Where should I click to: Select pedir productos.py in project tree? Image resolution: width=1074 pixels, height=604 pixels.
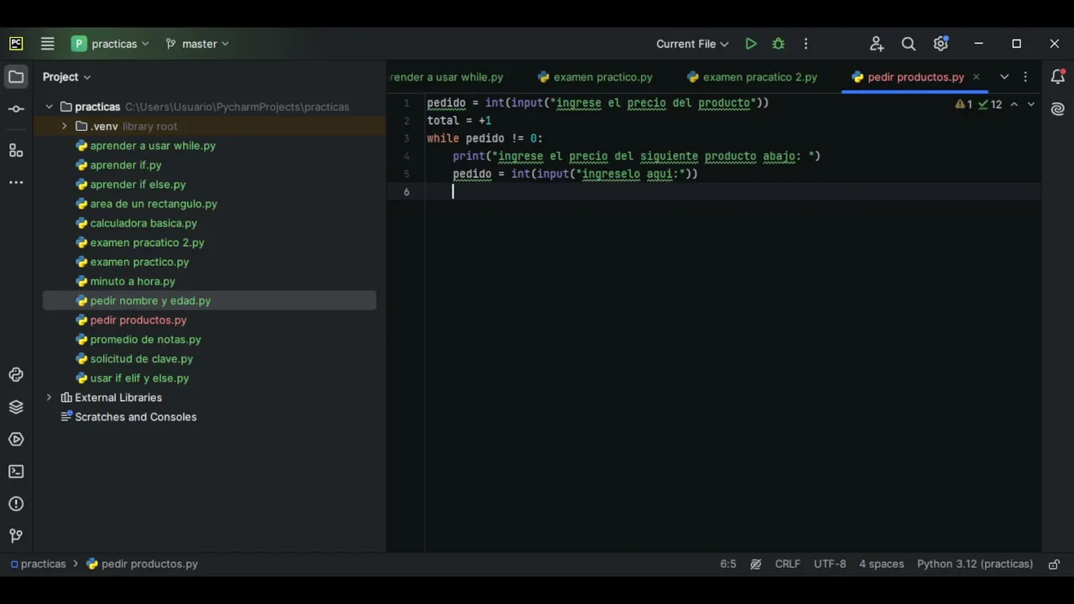tap(138, 320)
